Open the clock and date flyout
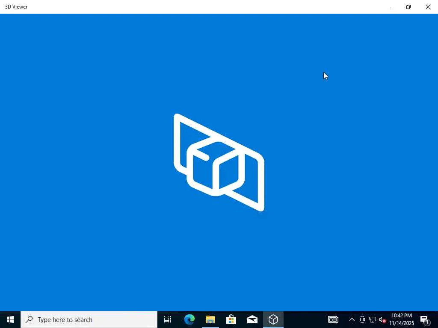This screenshot has width=438, height=328. click(402, 319)
